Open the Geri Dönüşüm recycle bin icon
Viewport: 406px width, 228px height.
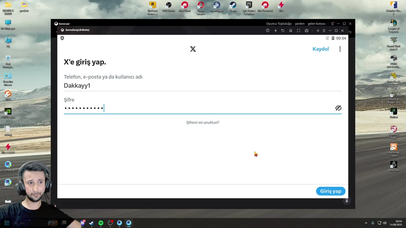[x=8, y=61]
